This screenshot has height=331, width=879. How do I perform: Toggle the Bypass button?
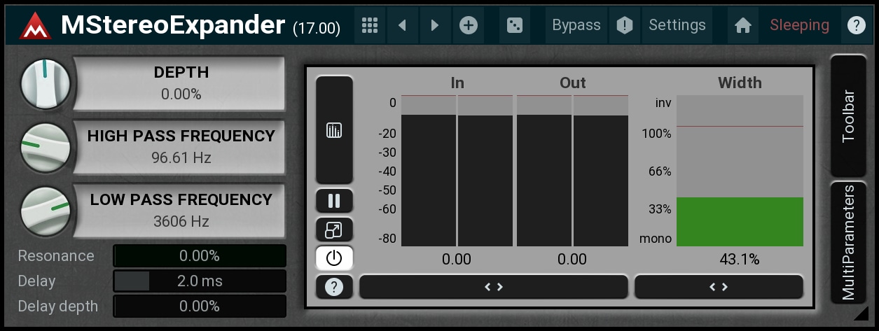(576, 26)
